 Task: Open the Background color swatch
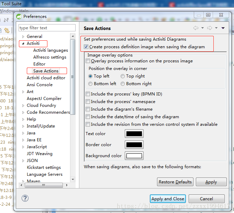[x=134, y=156]
